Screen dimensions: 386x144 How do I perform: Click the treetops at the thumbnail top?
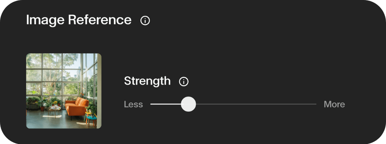(57, 60)
